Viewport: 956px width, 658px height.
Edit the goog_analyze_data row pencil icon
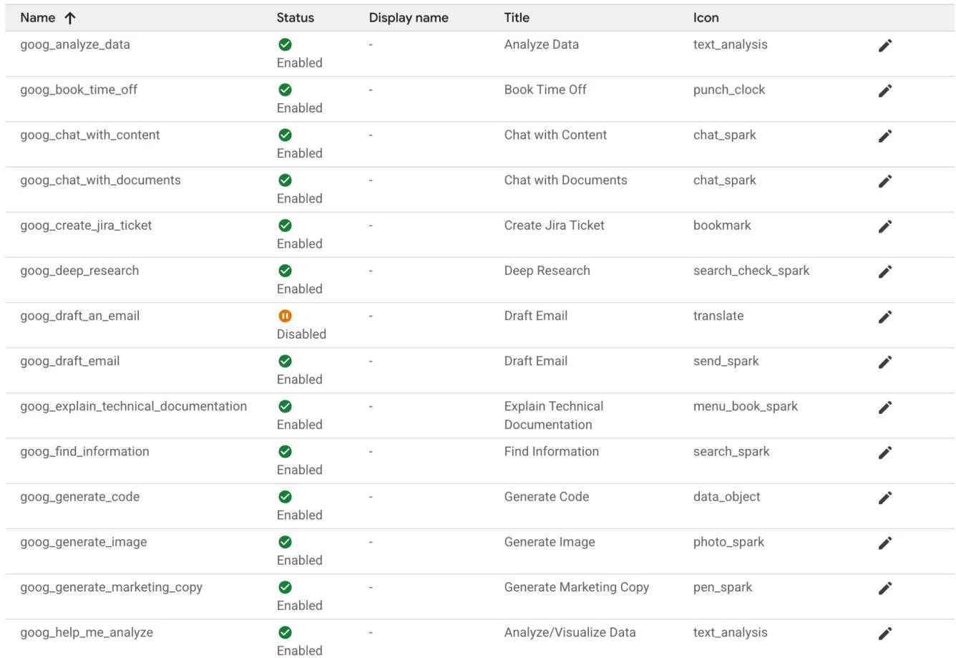coord(885,46)
